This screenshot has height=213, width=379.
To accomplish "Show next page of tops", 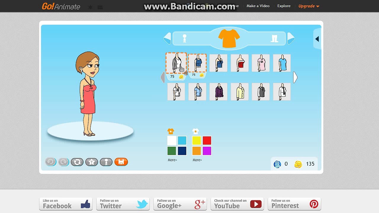I will click(295, 78).
